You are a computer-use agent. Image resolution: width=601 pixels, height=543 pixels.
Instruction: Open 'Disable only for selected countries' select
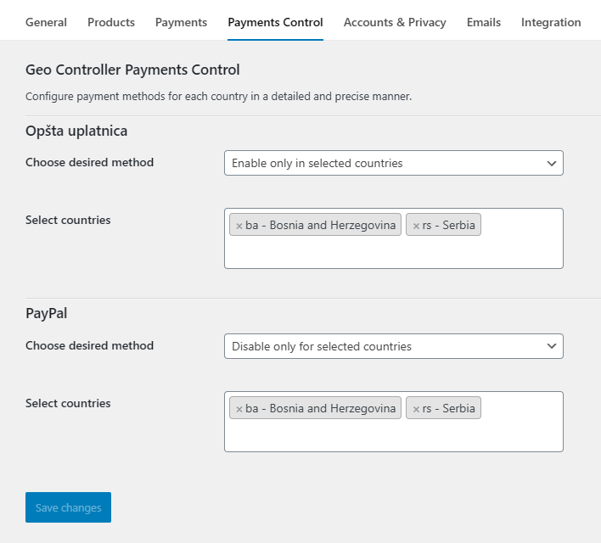coord(394,346)
